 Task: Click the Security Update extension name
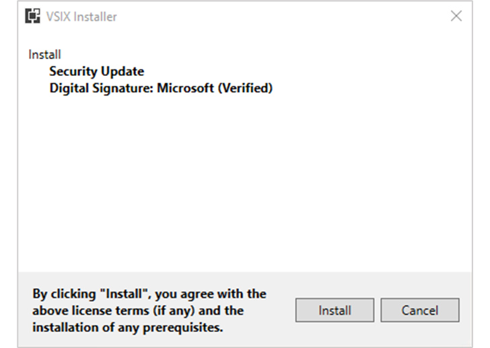[x=96, y=71]
